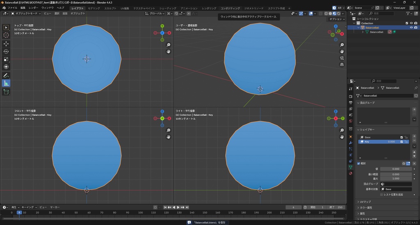Screen dimensions: 420x225
Task: Select the Annotate pencil tool
Action: (x=6, y=76)
